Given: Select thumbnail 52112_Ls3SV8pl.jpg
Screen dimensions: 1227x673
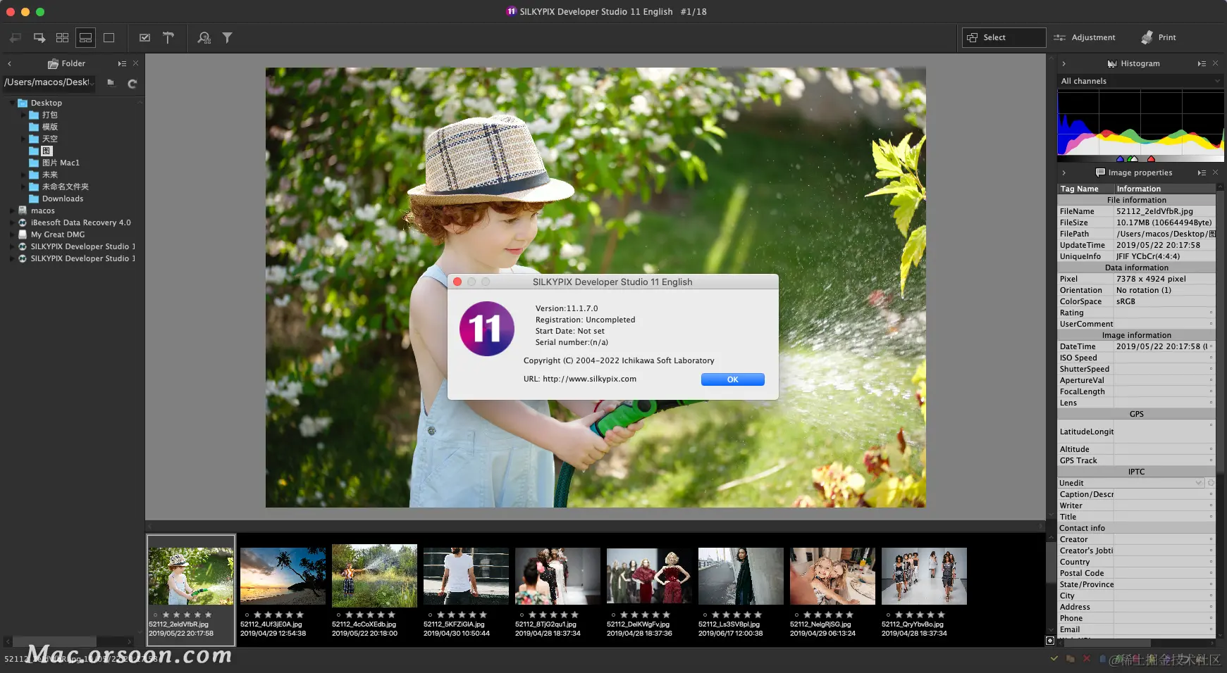Looking at the screenshot, I should click(x=741, y=576).
